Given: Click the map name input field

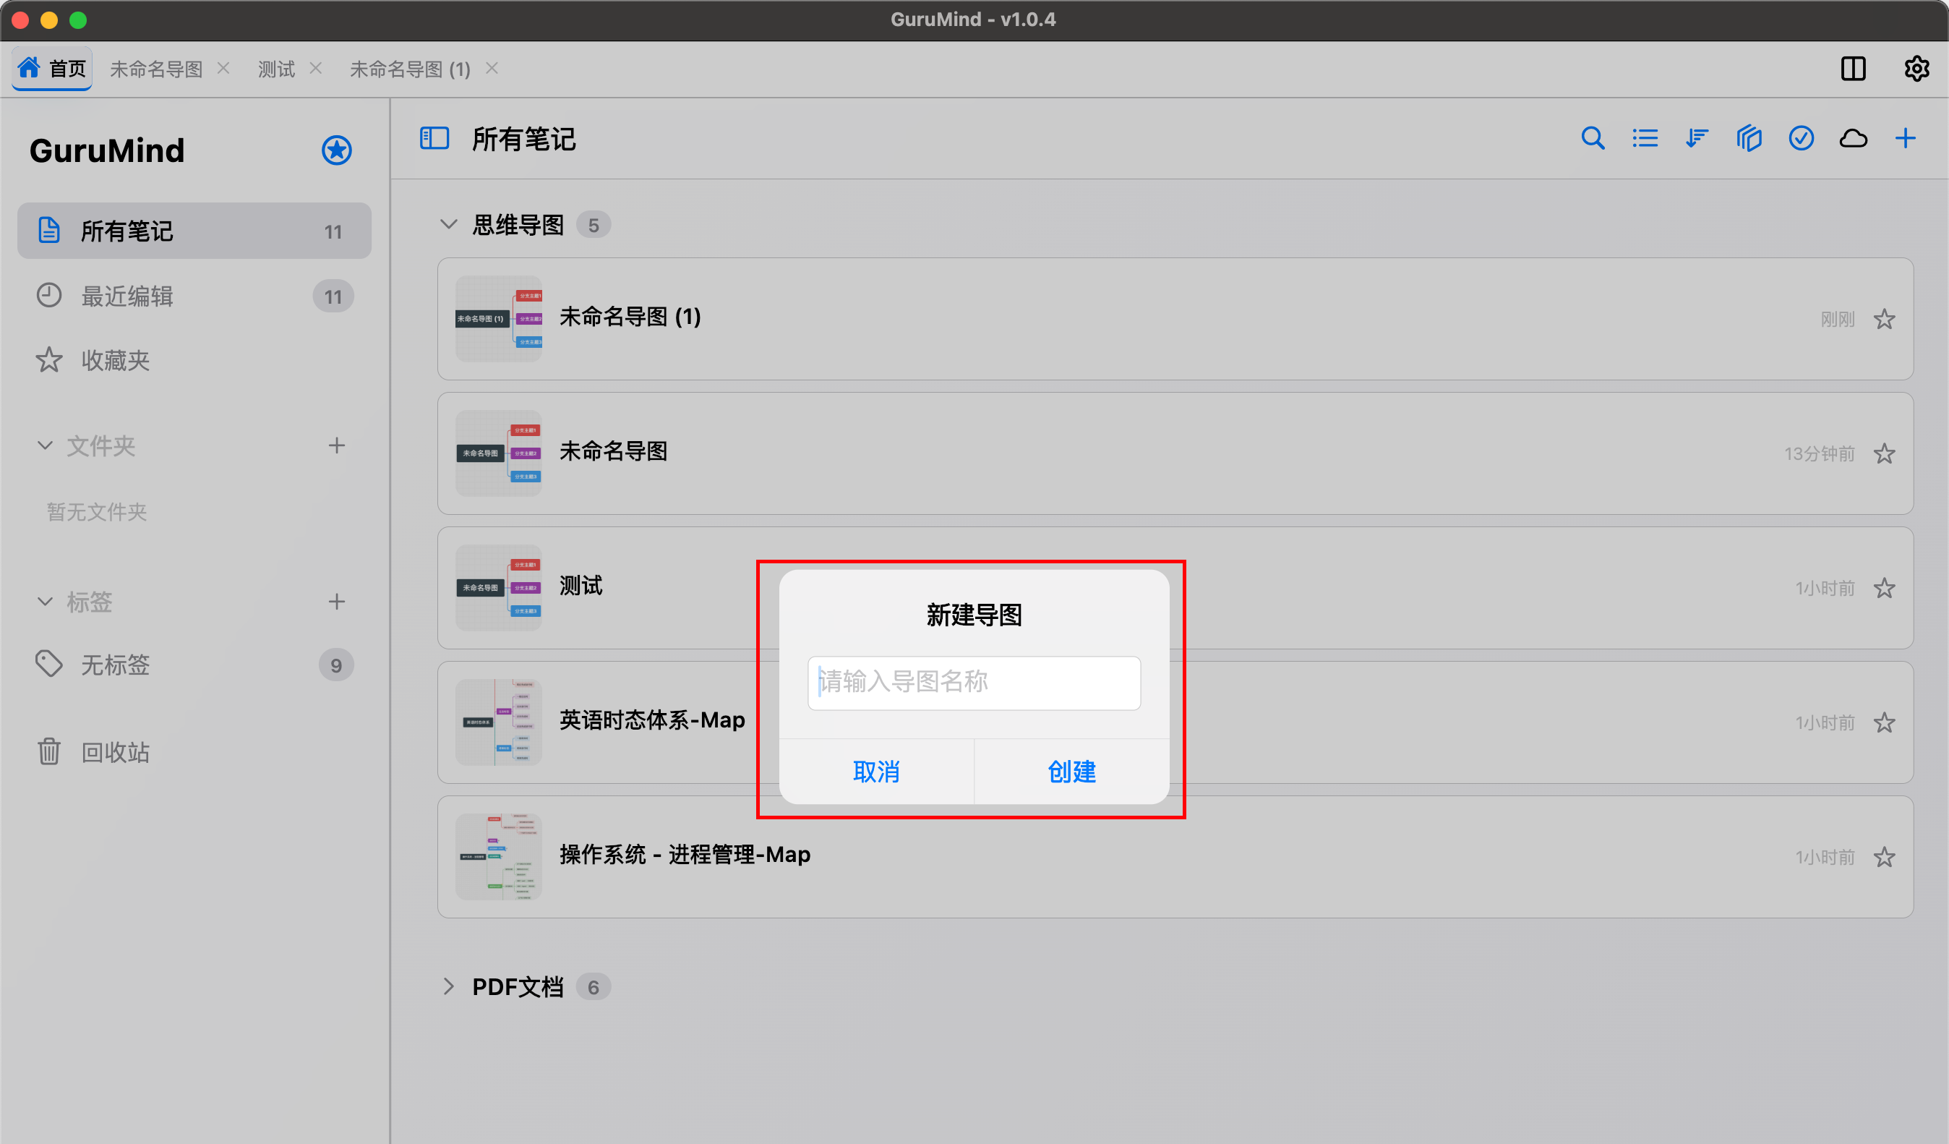Looking at the screenshot, I should [974, 682].
